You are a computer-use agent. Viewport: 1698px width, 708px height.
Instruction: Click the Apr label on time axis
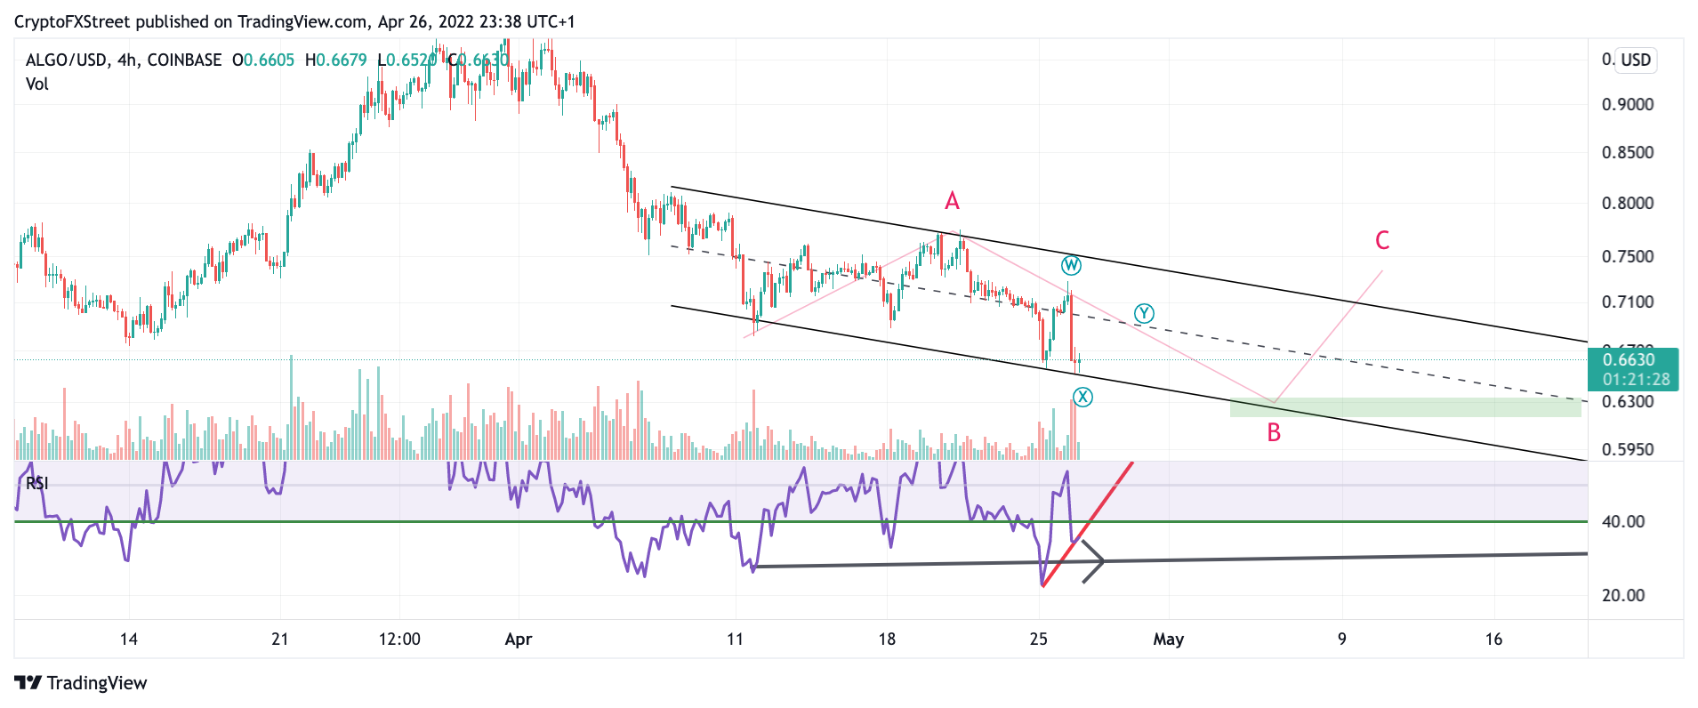click(518, 639)
